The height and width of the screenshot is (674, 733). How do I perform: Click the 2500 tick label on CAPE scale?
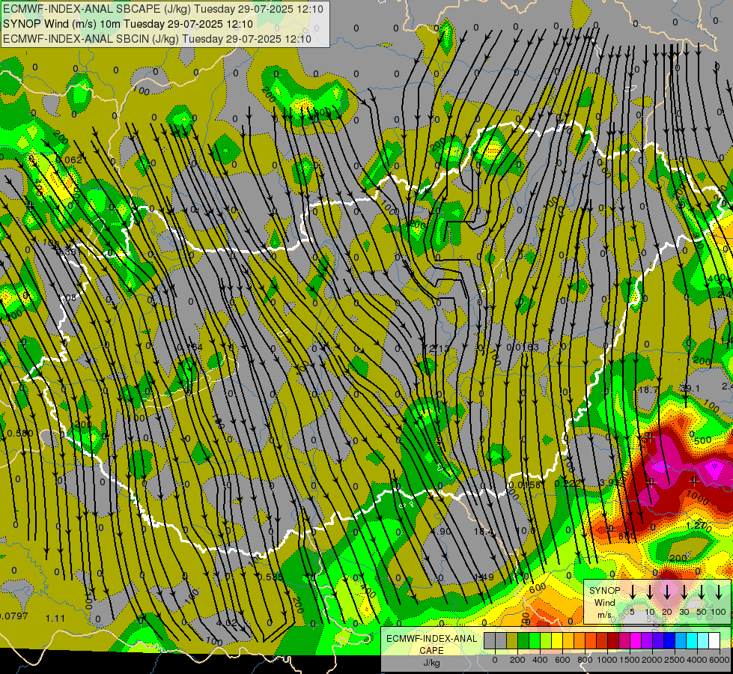click(x=675, y=660)
